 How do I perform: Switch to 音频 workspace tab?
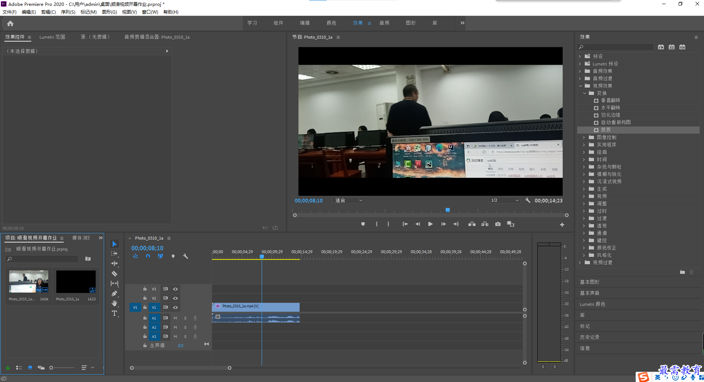coord(384,23)
